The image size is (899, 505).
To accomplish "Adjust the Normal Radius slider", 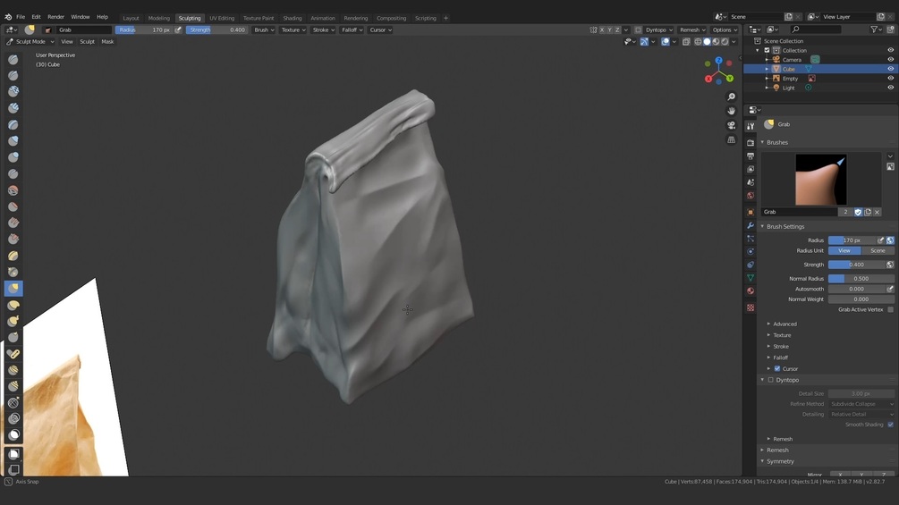I will 861,278.
